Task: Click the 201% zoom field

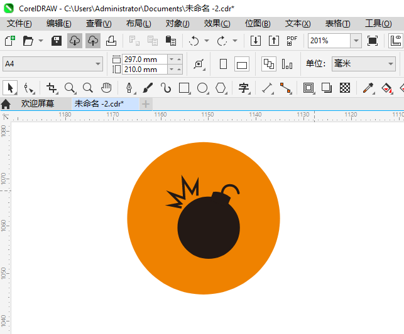Action: point(329,41)
